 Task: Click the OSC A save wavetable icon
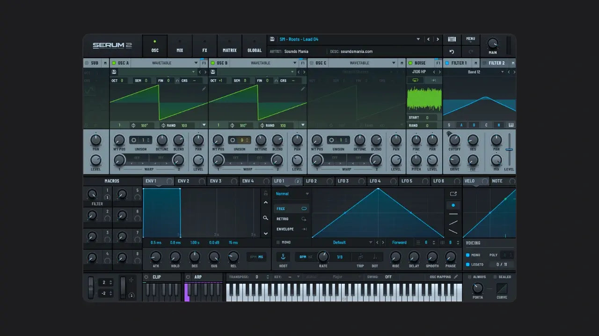(x=114, y=72)
